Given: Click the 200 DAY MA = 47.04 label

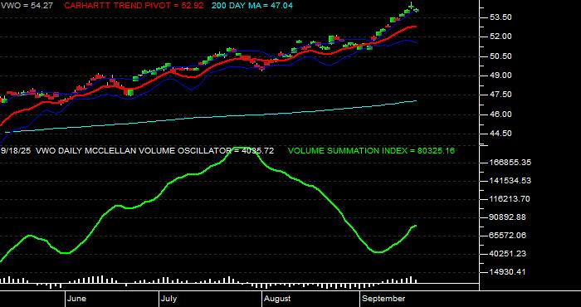Looking at the screenshot, I should click(252, 6).
